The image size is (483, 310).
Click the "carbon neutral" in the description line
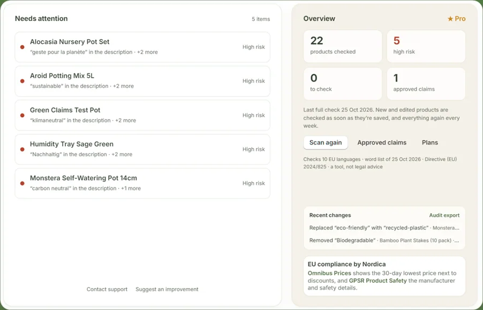[85, 188]
